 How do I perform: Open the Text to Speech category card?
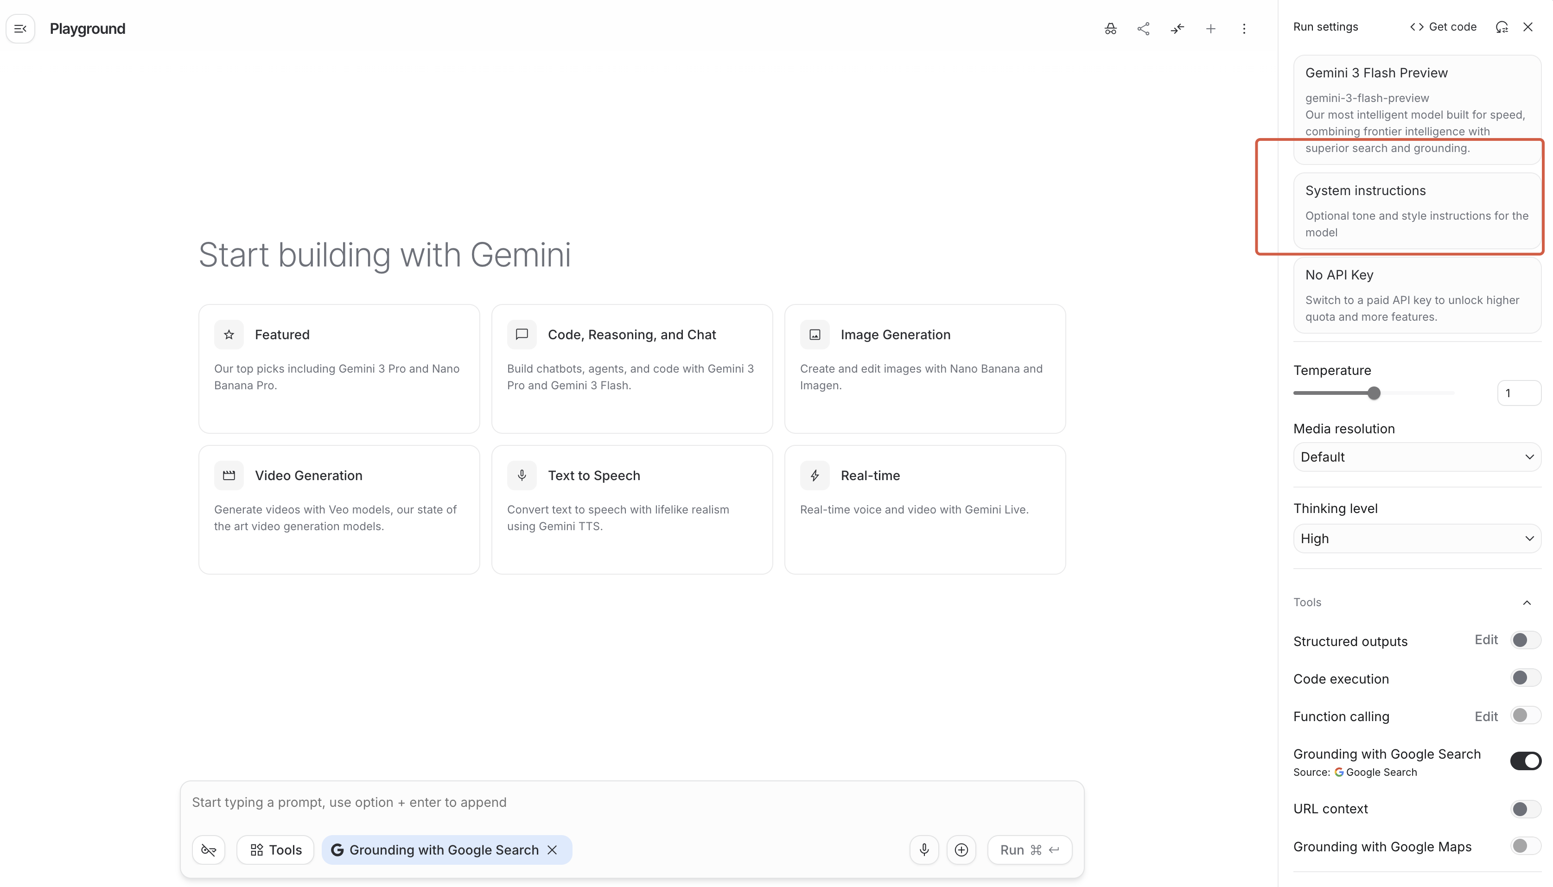[632, 509]
